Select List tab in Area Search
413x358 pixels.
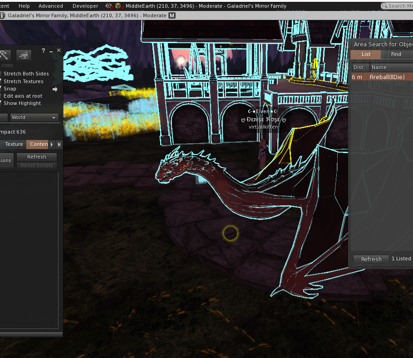click(x=366, y=54)
